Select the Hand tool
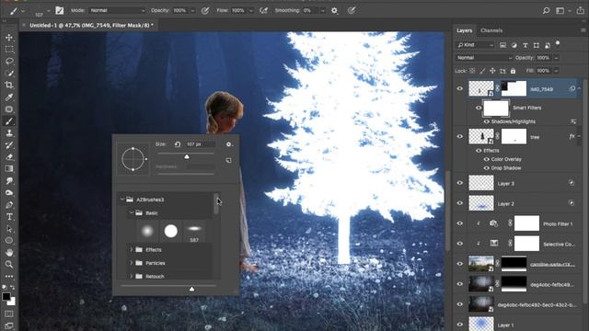The height and width of the screenshot is (331, 589). click(x=9, y=253)
